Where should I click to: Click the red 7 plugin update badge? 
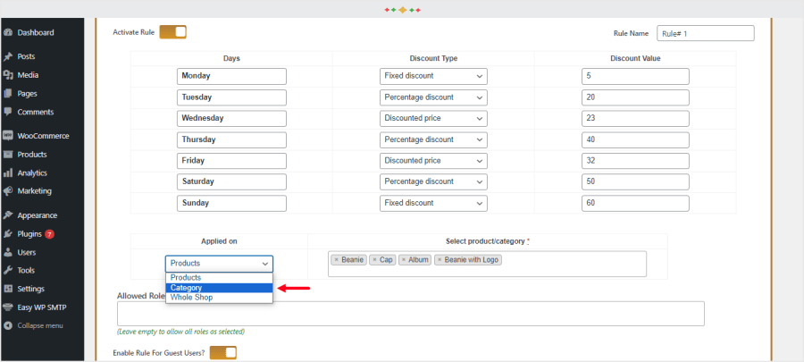coord(49,234)
